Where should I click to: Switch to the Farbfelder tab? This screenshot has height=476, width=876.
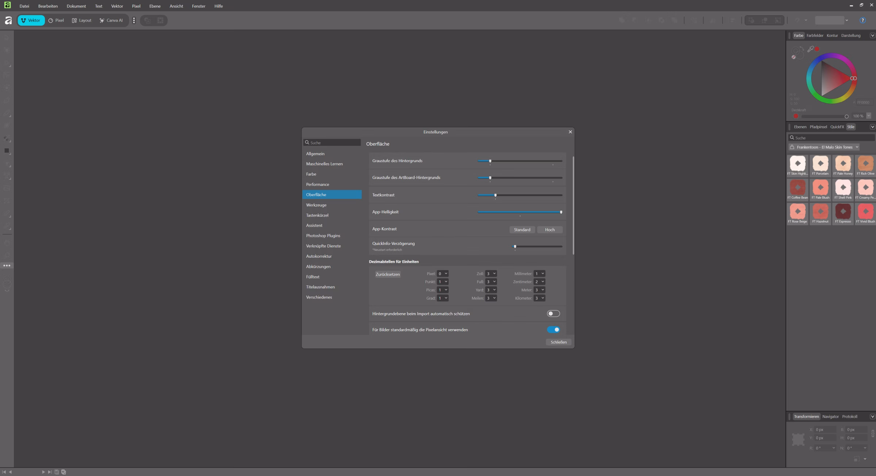815,35
